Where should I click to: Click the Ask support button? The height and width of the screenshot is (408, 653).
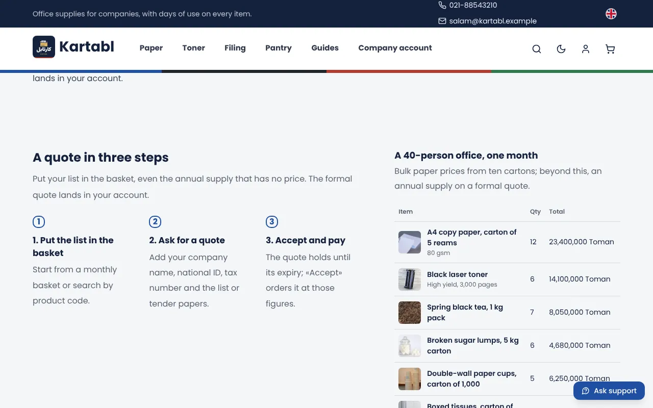(x=609, y=391)
